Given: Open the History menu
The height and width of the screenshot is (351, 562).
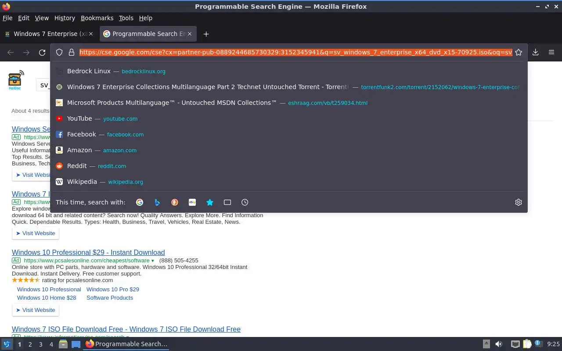Looking at the screenshot, I should 65,18.
